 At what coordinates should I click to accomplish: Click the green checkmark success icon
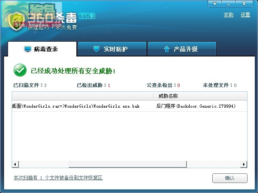pyautogui.click(x=20, y=70)
